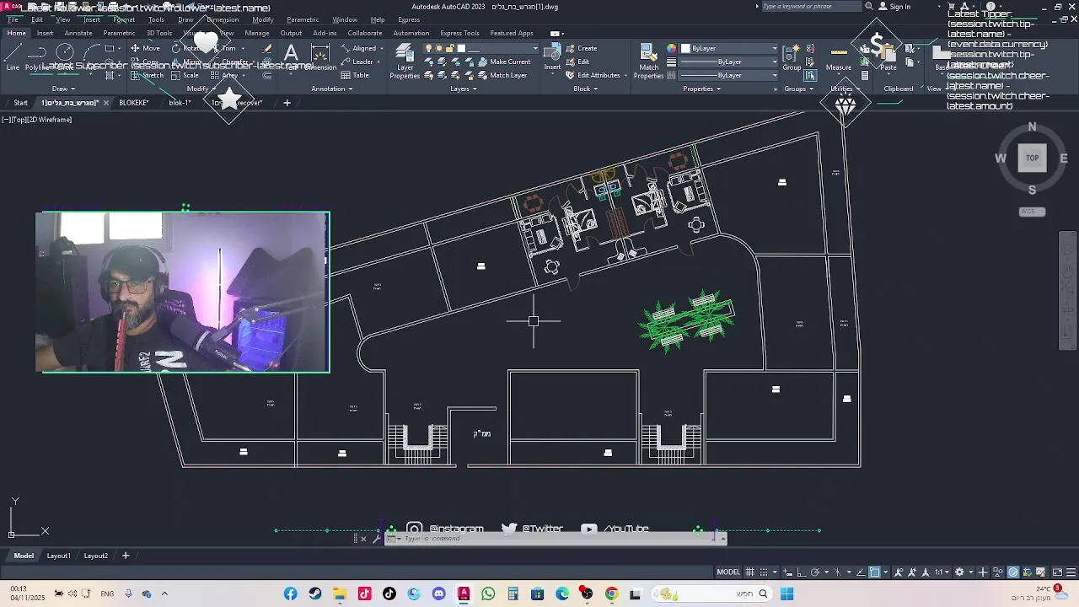The height and width of the screenshot is (607, 1079).
Task: Open the ByLayer color dropdown
Action: click(729, 48)
